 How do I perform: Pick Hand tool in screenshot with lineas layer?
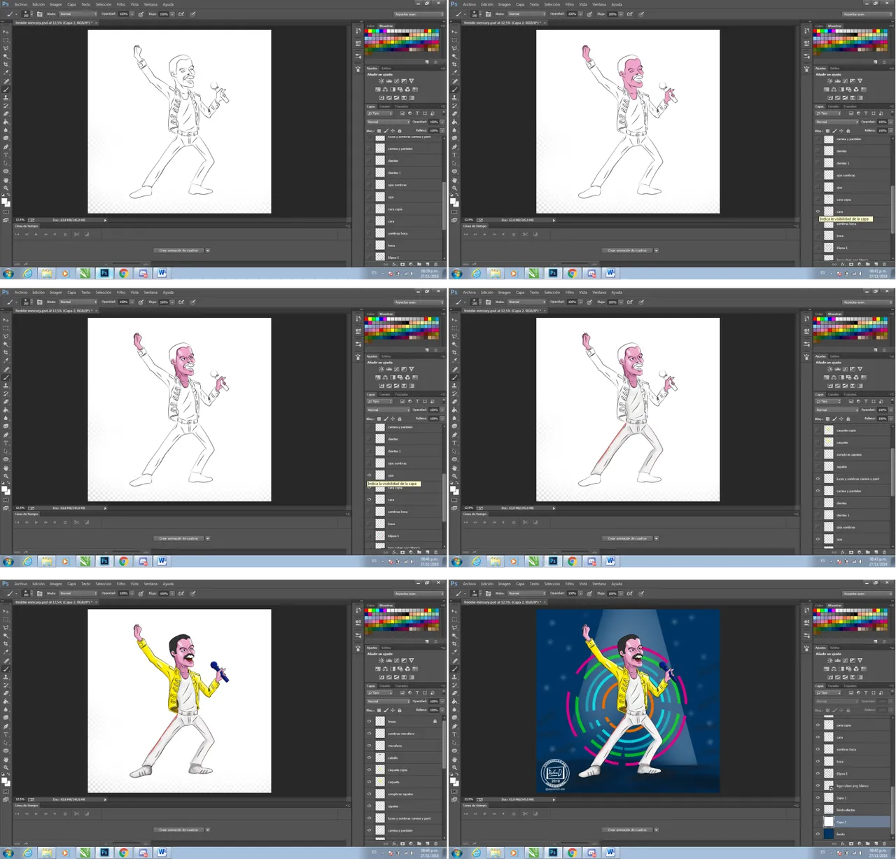6,760
